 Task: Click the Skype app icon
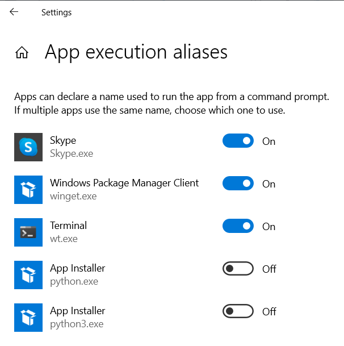(28, 147)
